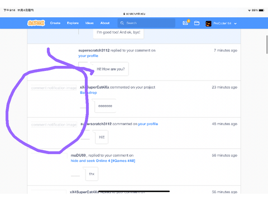Click the Scratch logo
The height and width of the screenshot is (201, 268).
tap(36, 23)
